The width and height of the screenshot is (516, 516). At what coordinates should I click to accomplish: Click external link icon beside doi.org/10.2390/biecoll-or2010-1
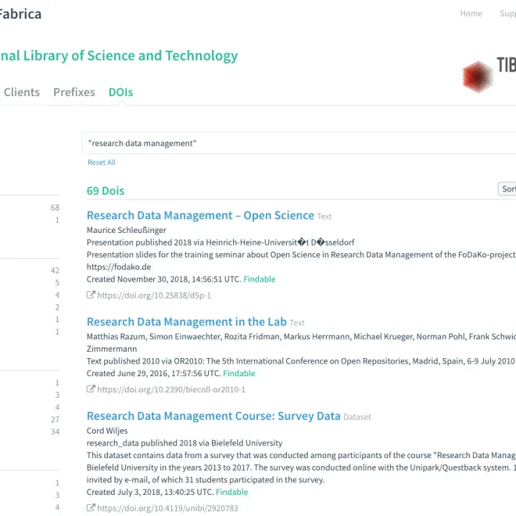pyautogui.click(x=91, y=389)
